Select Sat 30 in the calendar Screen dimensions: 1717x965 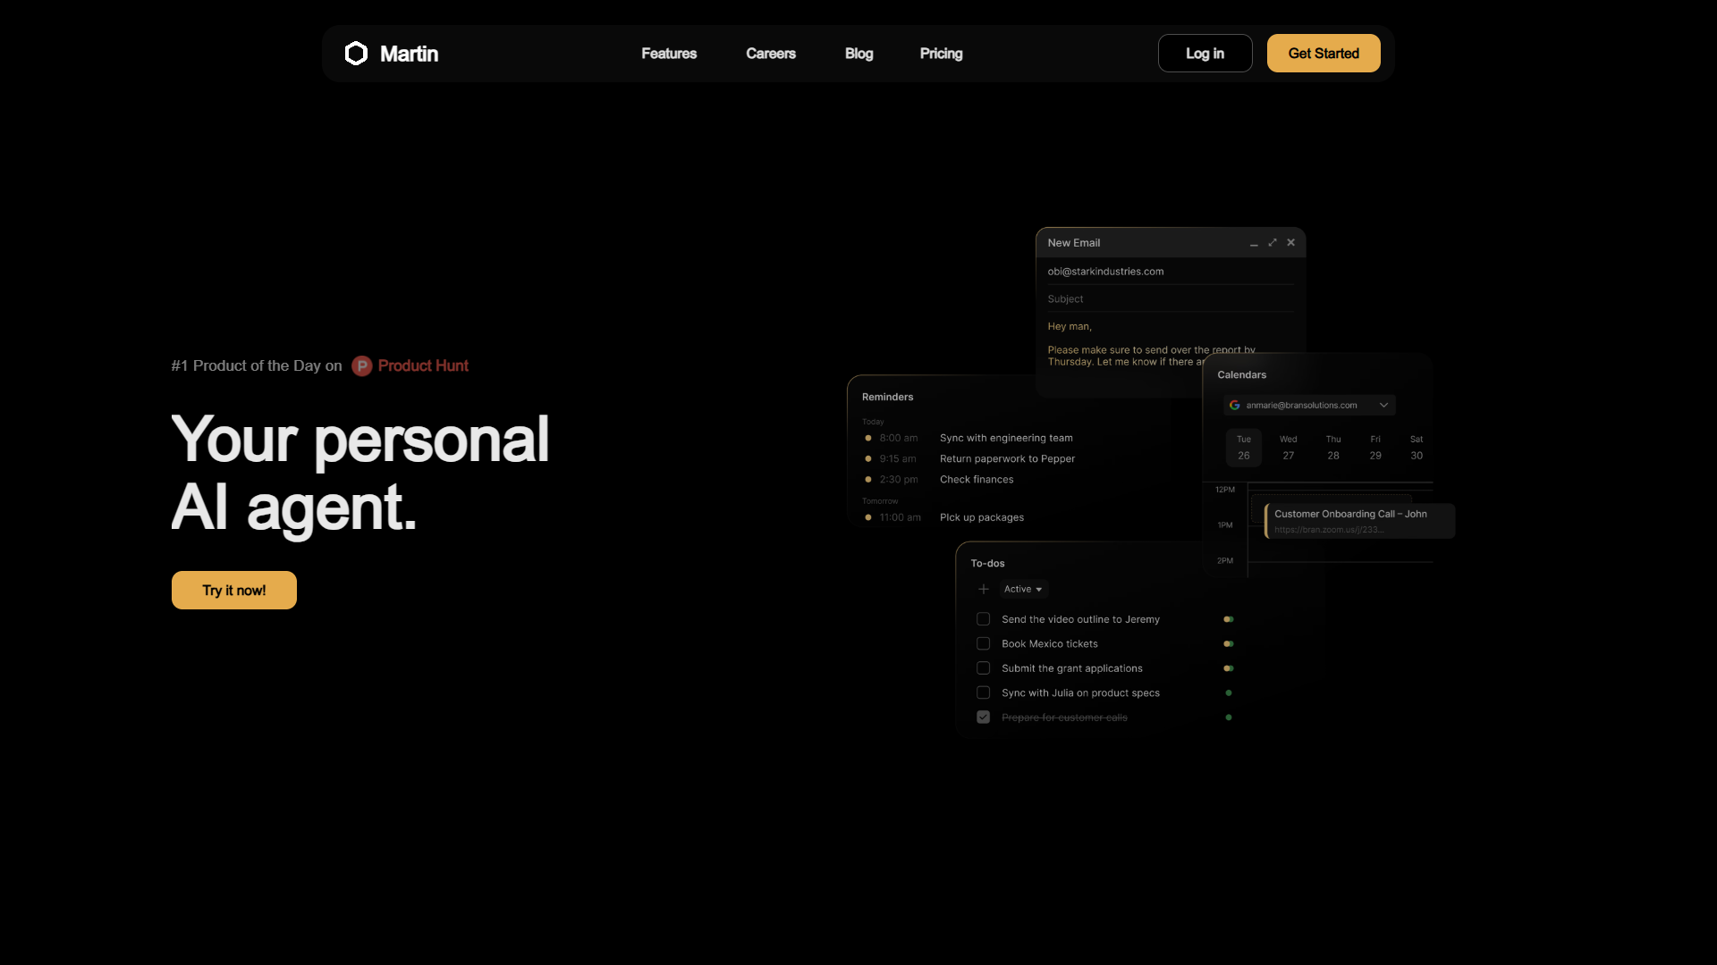(x=1417, y=449)
